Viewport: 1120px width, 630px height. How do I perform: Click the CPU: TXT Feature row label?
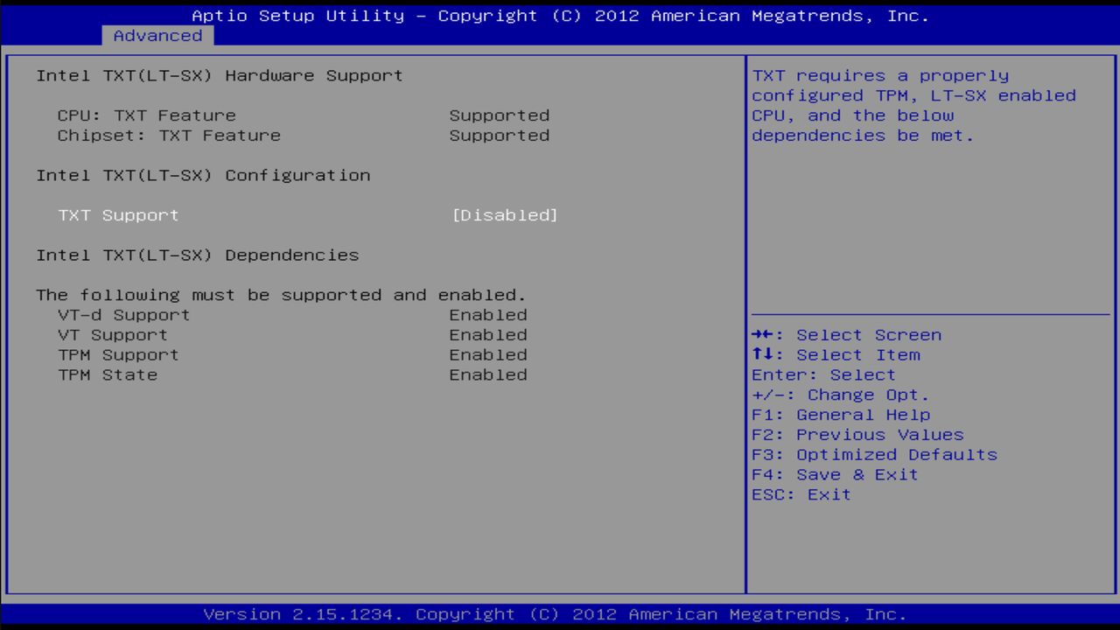click(146, 115)
